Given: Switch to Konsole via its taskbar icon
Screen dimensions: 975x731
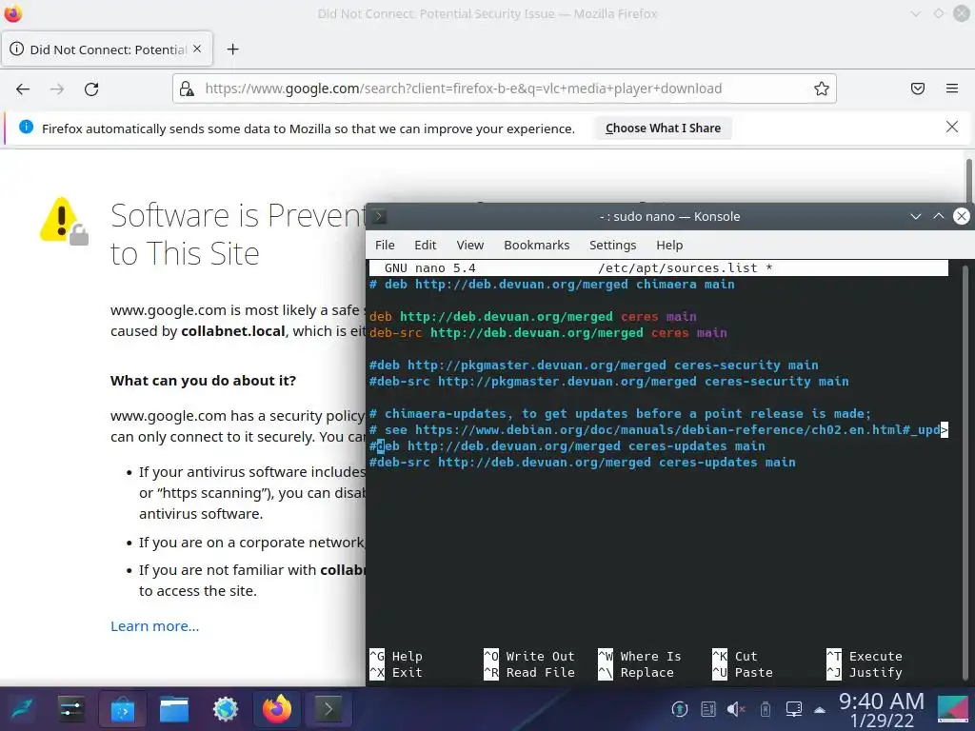Looking at the screenshot, I should (x=328, y=709).
